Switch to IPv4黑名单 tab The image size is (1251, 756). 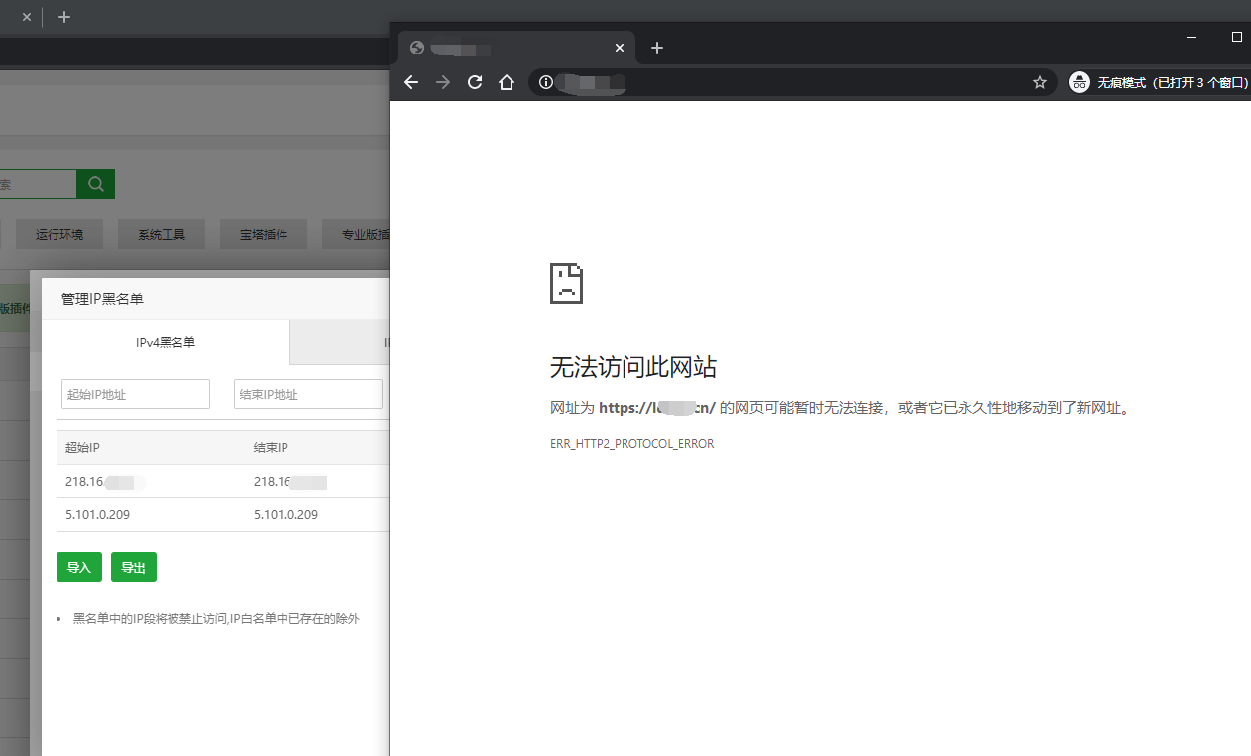166,342
